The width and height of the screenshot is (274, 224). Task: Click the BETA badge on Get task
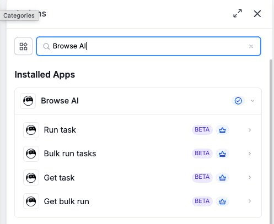(x=202, y=177)
